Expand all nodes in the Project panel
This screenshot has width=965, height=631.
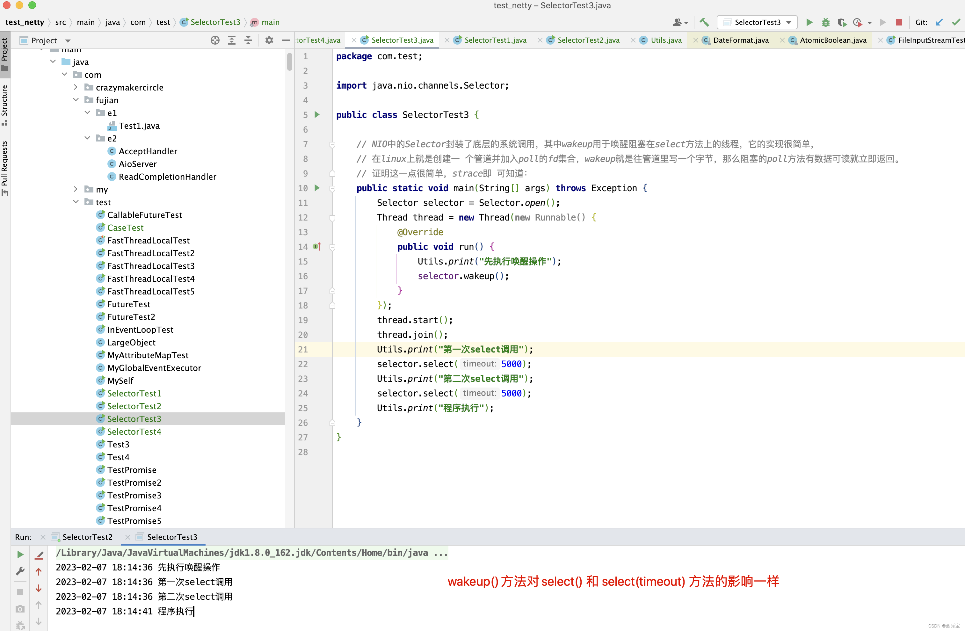click(x=231, y=40)
